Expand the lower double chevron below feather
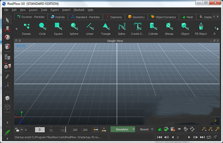This screenshot has height=143, width=223. tap(7, 139)
